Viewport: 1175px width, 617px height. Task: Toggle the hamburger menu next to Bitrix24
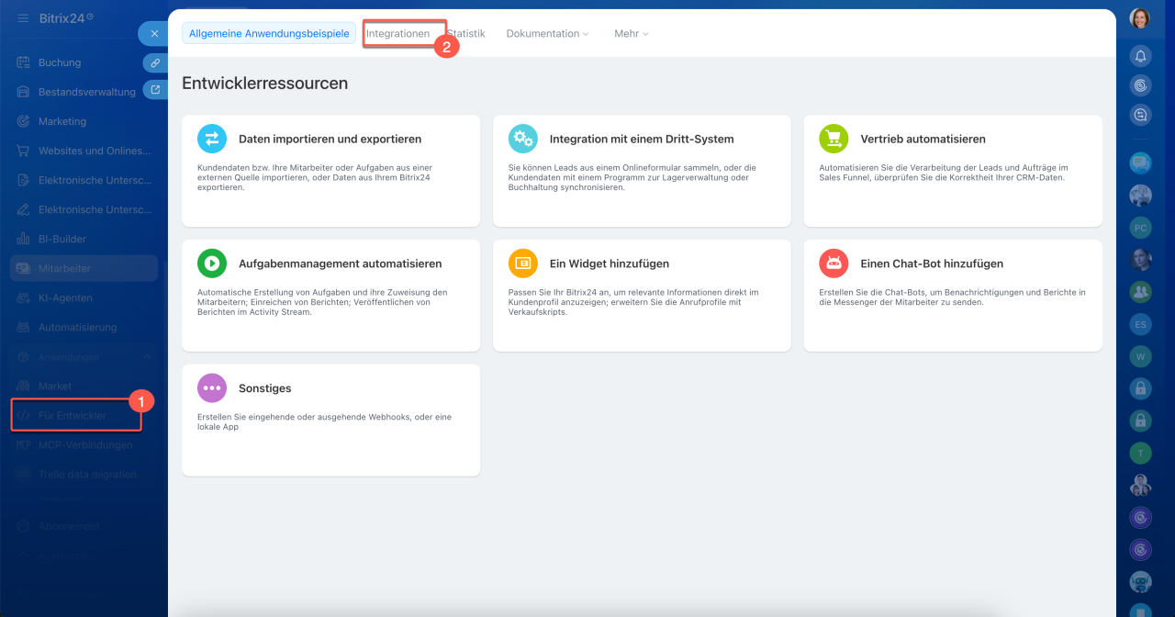23,18
